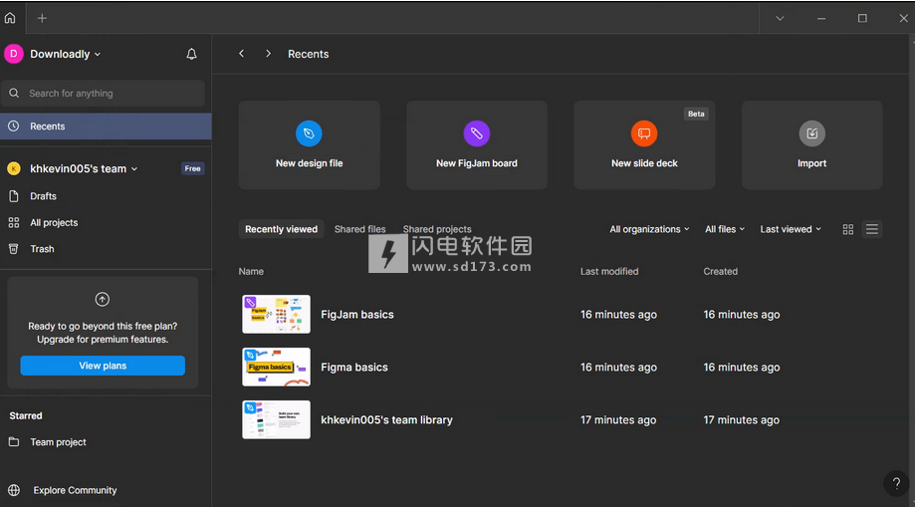
Task: Open Recents in the sidebar
Action: coord(106,127)
